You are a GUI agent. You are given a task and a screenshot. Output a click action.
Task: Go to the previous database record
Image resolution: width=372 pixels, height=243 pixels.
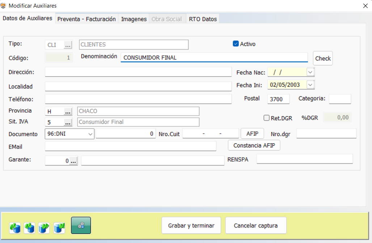[30, 228]
